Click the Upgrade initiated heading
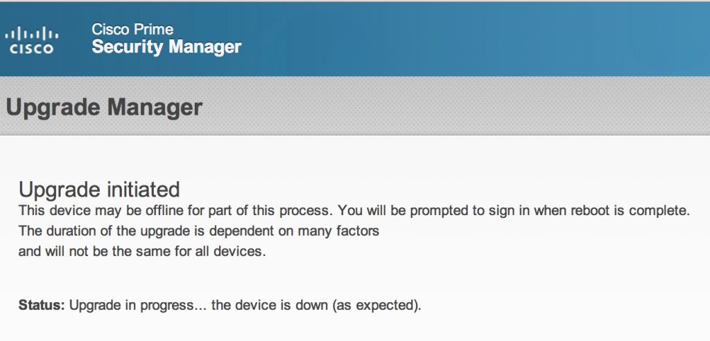Image resolution: width=710 pixels, height=341 pixels. point(99,189)
